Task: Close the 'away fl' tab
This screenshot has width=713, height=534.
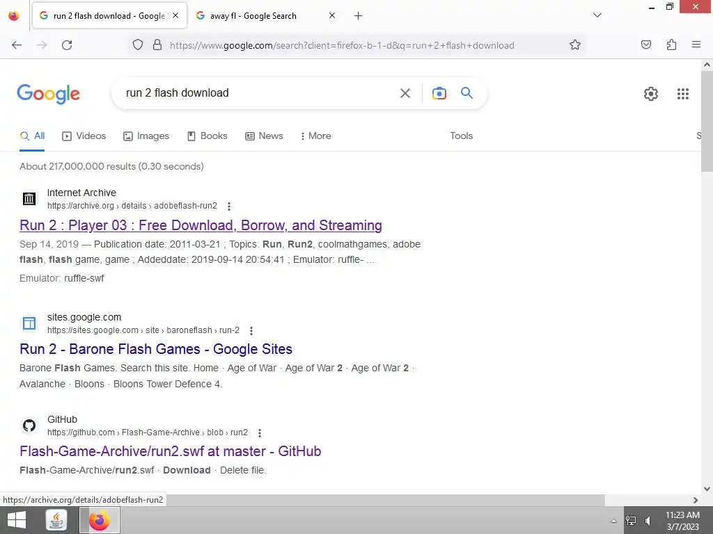Action: pos(332,15)
